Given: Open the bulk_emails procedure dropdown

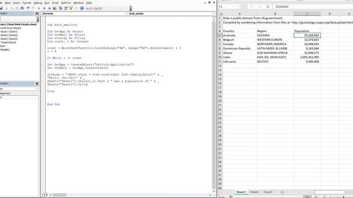Looking at the screenshot, I should 212,14.
